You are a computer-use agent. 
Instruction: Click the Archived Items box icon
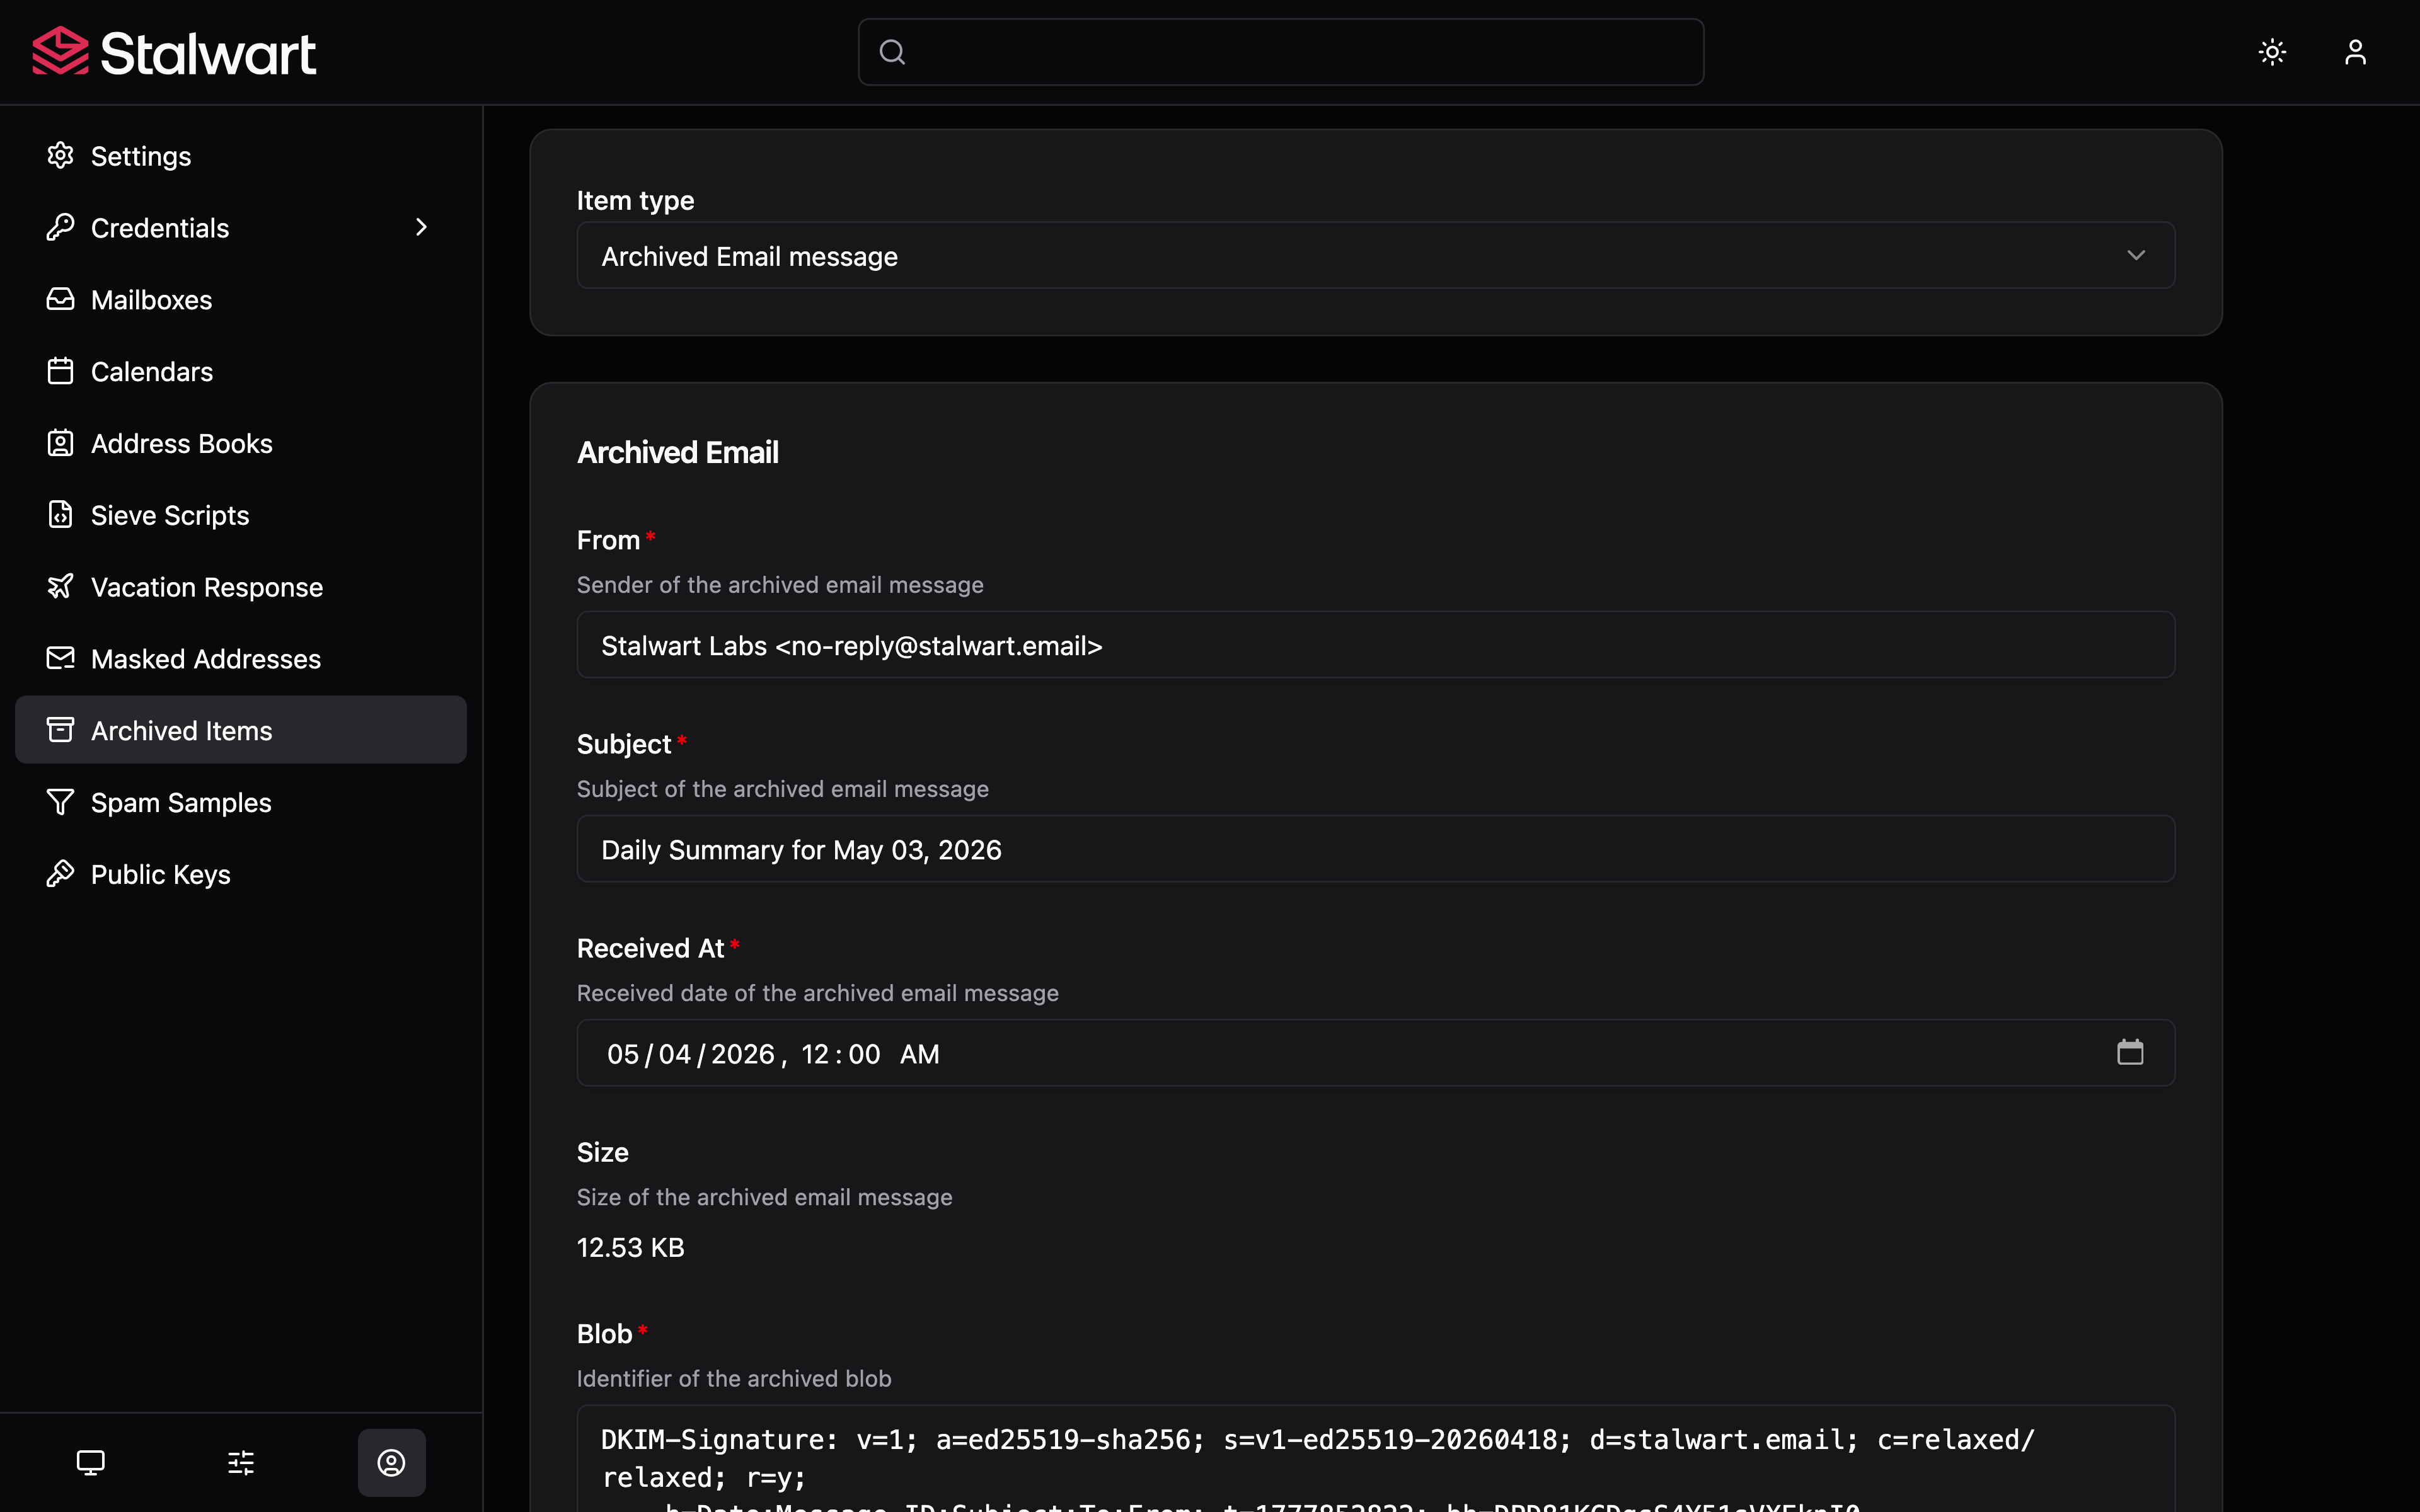pos(60,730)
